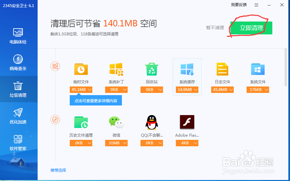The height and width of the screenshot is (181, 290).
Task: Click the QQ(不含聊... label text
Action: click(152, 135)
